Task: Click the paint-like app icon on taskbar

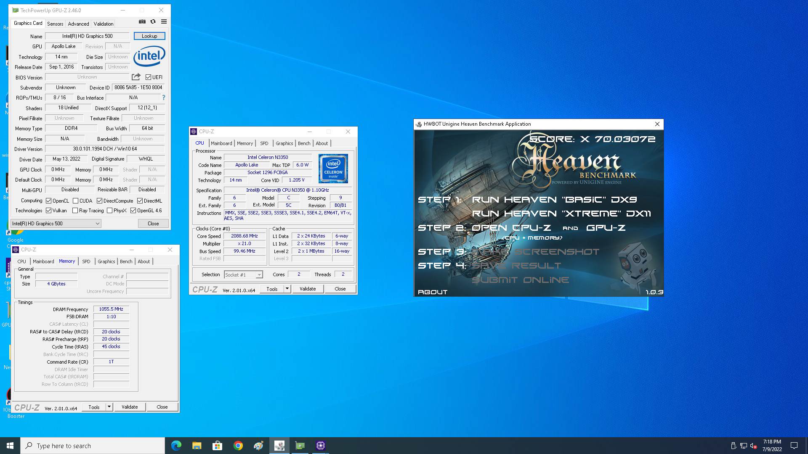Action: pyautogui.click(x=258, y=446)
